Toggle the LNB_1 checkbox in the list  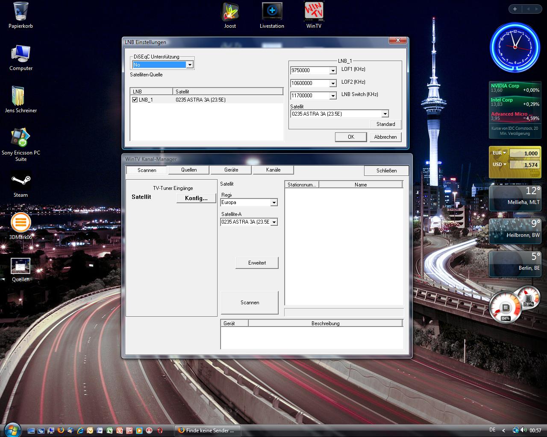click(135, 99)
